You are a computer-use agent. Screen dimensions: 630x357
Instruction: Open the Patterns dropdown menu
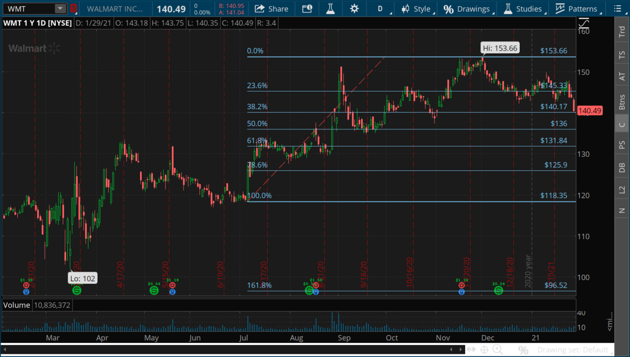pyautogui.click(x=577, y=8)
